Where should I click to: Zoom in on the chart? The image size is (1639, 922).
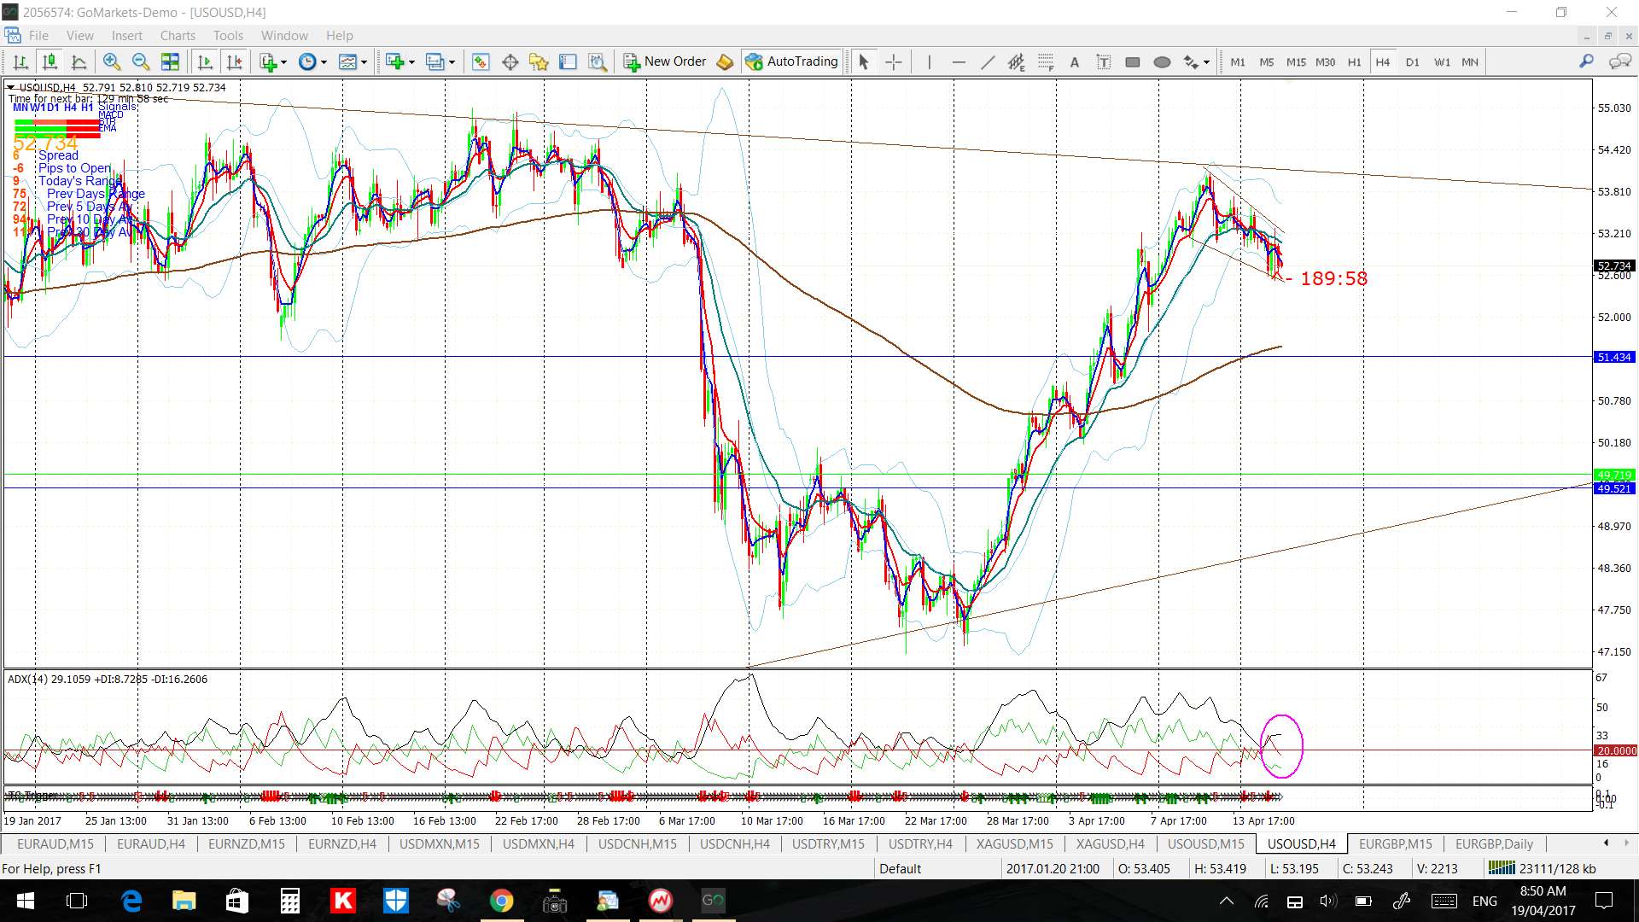coord(111,61)
